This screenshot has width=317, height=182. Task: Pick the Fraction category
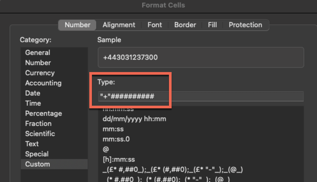[x=38, y=124]
